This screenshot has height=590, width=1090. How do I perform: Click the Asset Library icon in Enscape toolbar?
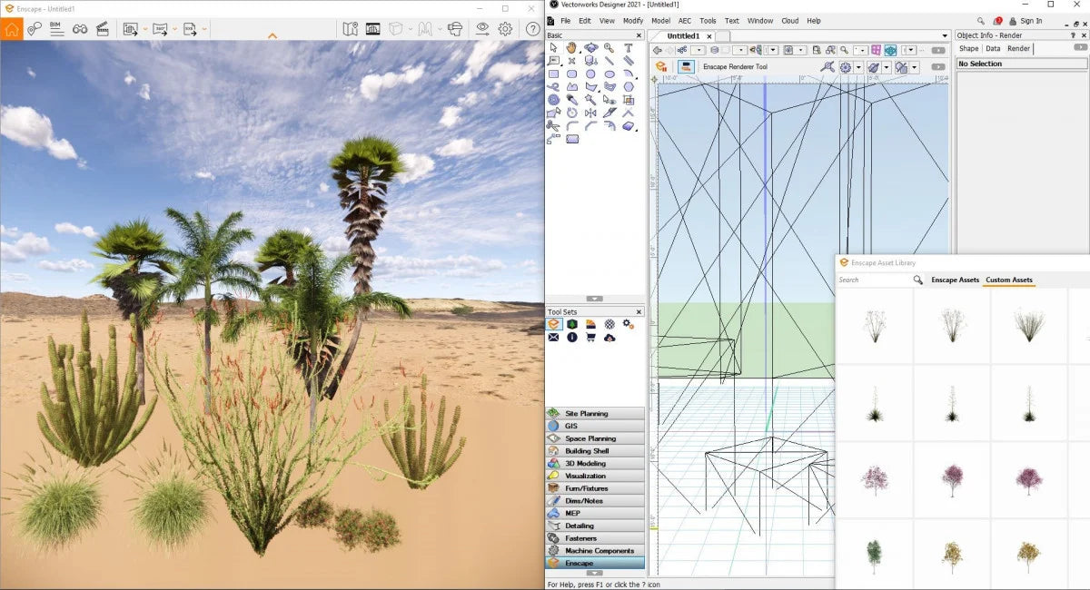coord(373,29)
